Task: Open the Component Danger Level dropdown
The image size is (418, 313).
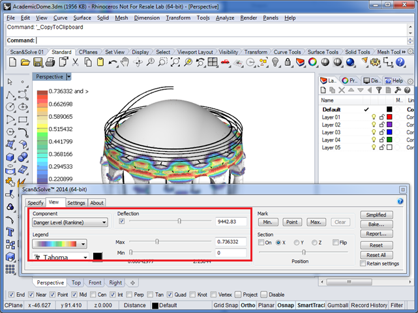Action: (70, 222)
